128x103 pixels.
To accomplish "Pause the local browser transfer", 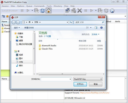I will coord(22,11).
